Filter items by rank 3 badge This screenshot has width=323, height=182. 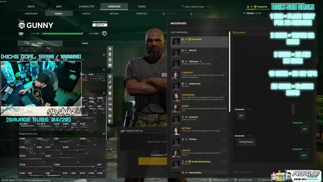(110, 65)
